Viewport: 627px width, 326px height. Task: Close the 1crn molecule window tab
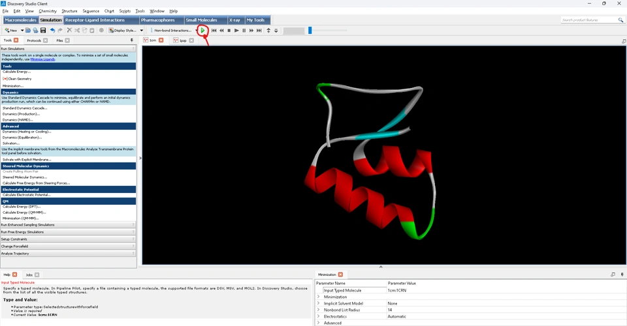click(x=161, y=40)
